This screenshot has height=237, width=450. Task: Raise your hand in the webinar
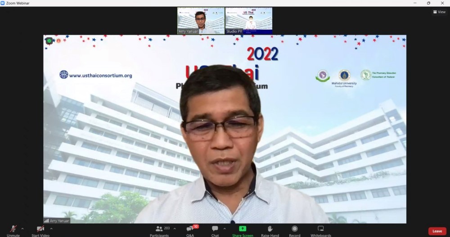270,230
